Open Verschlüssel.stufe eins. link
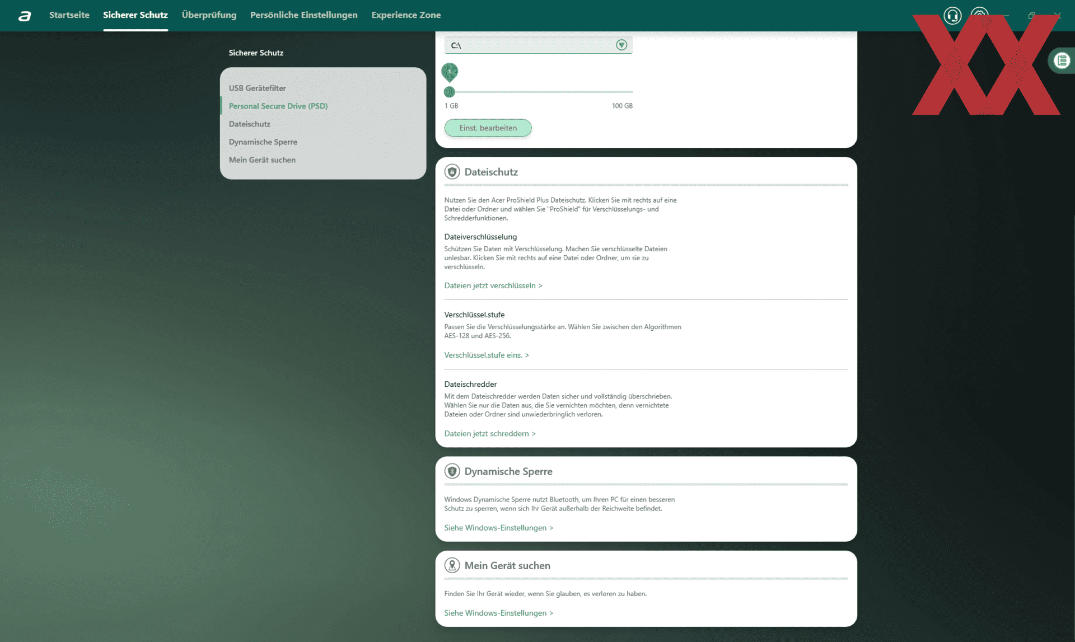 click(487, 355)
